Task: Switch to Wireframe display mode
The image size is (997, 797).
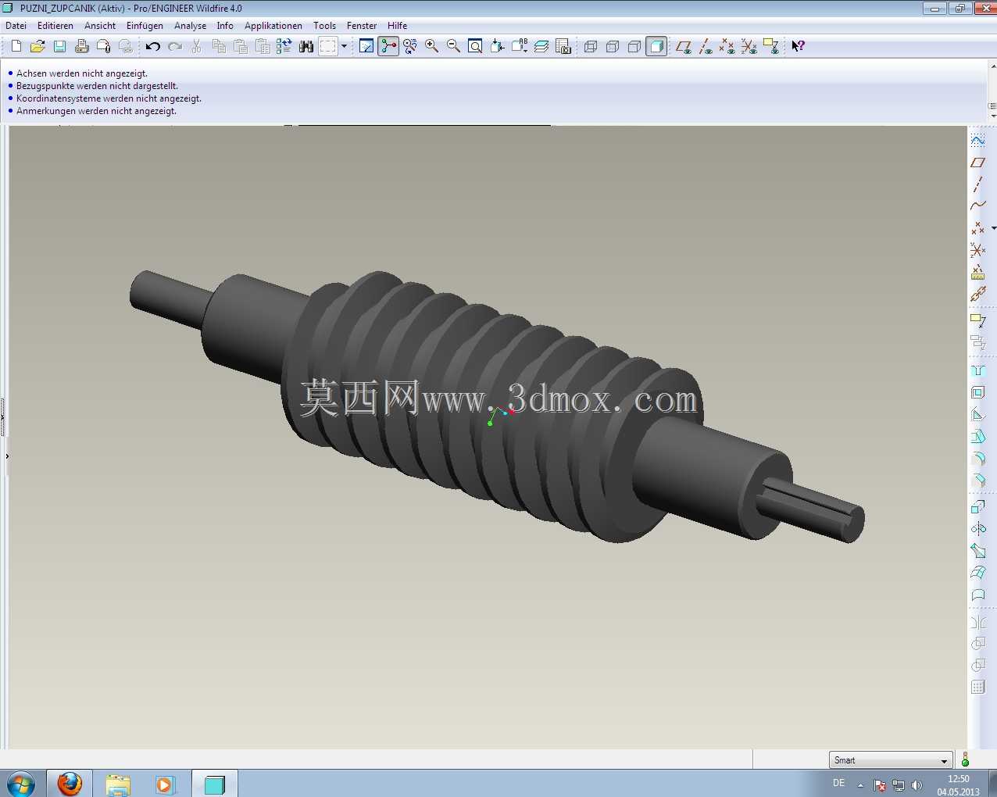Action: (591, 46)
